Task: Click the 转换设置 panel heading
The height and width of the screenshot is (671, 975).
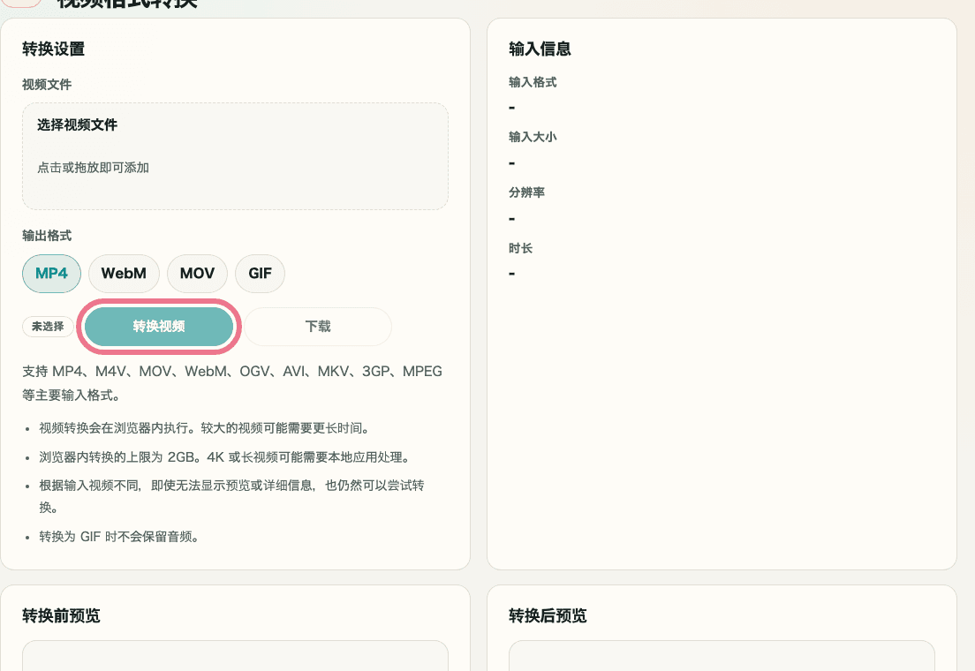Action: (54, 49)
